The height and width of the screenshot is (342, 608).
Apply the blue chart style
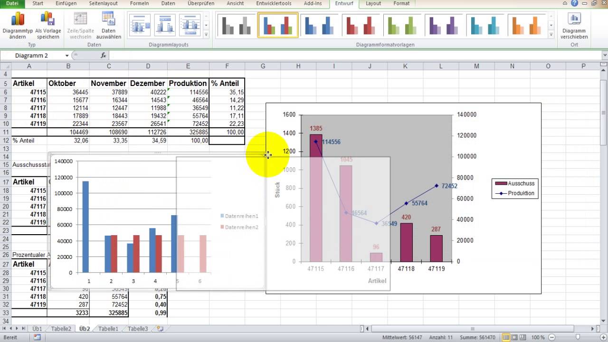319,25
